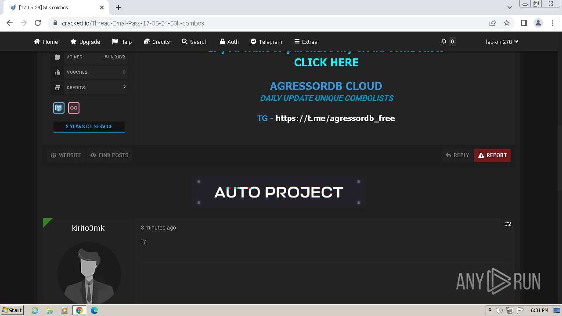Click the blue user badge icon
This screenshot has height=316, width=562.
(x=59, y=108)
